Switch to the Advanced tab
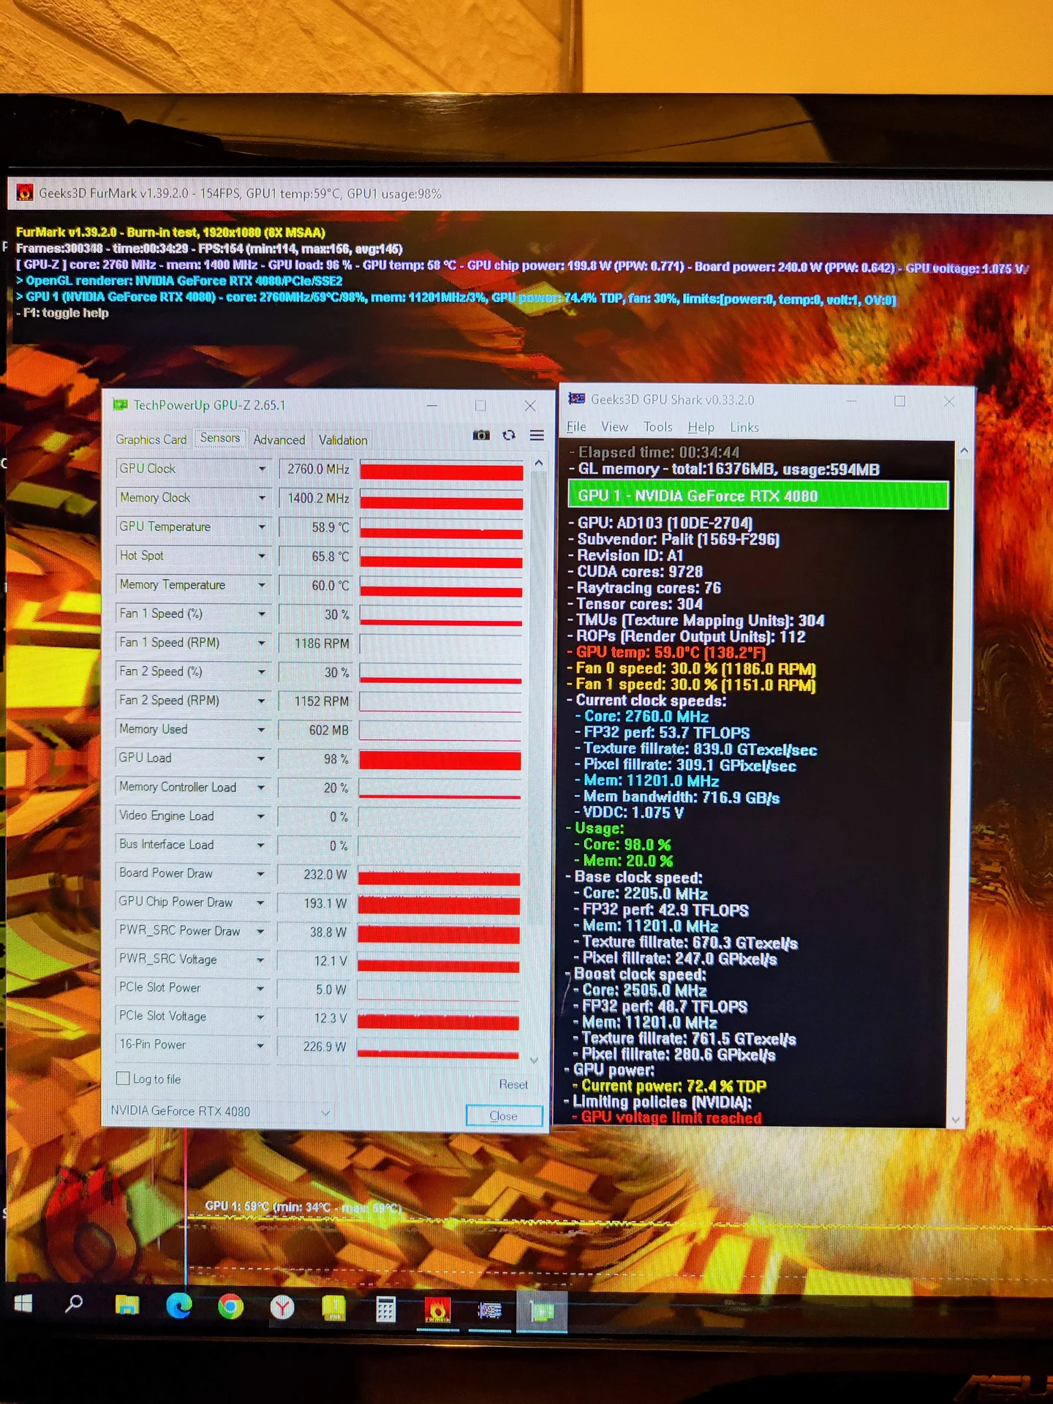1053x1404 pixels. point(279,439)
